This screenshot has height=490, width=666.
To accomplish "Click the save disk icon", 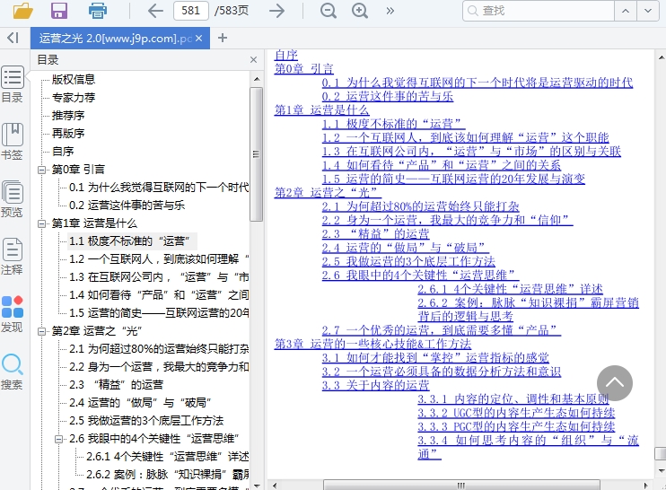I will (x=59, y=11).
